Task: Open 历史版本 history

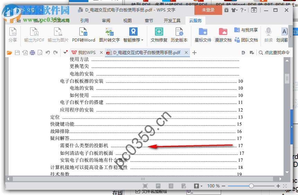Action: pyautogui.click(x=179, y=34)
